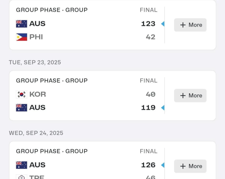The height and width of the screenshot is (179, 225).
Task: Tap AUS team name in the KOR matchup
Action: 37,108
